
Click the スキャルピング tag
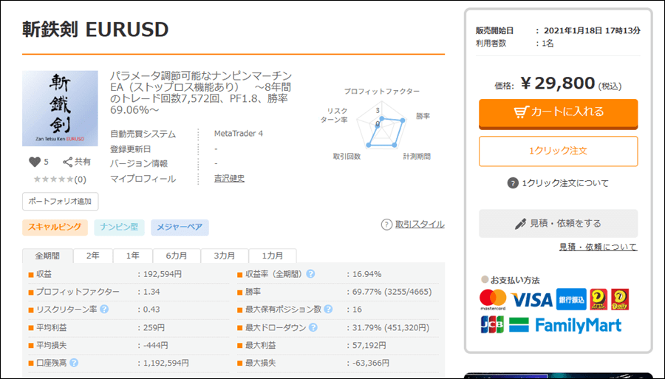click(55, 228)
